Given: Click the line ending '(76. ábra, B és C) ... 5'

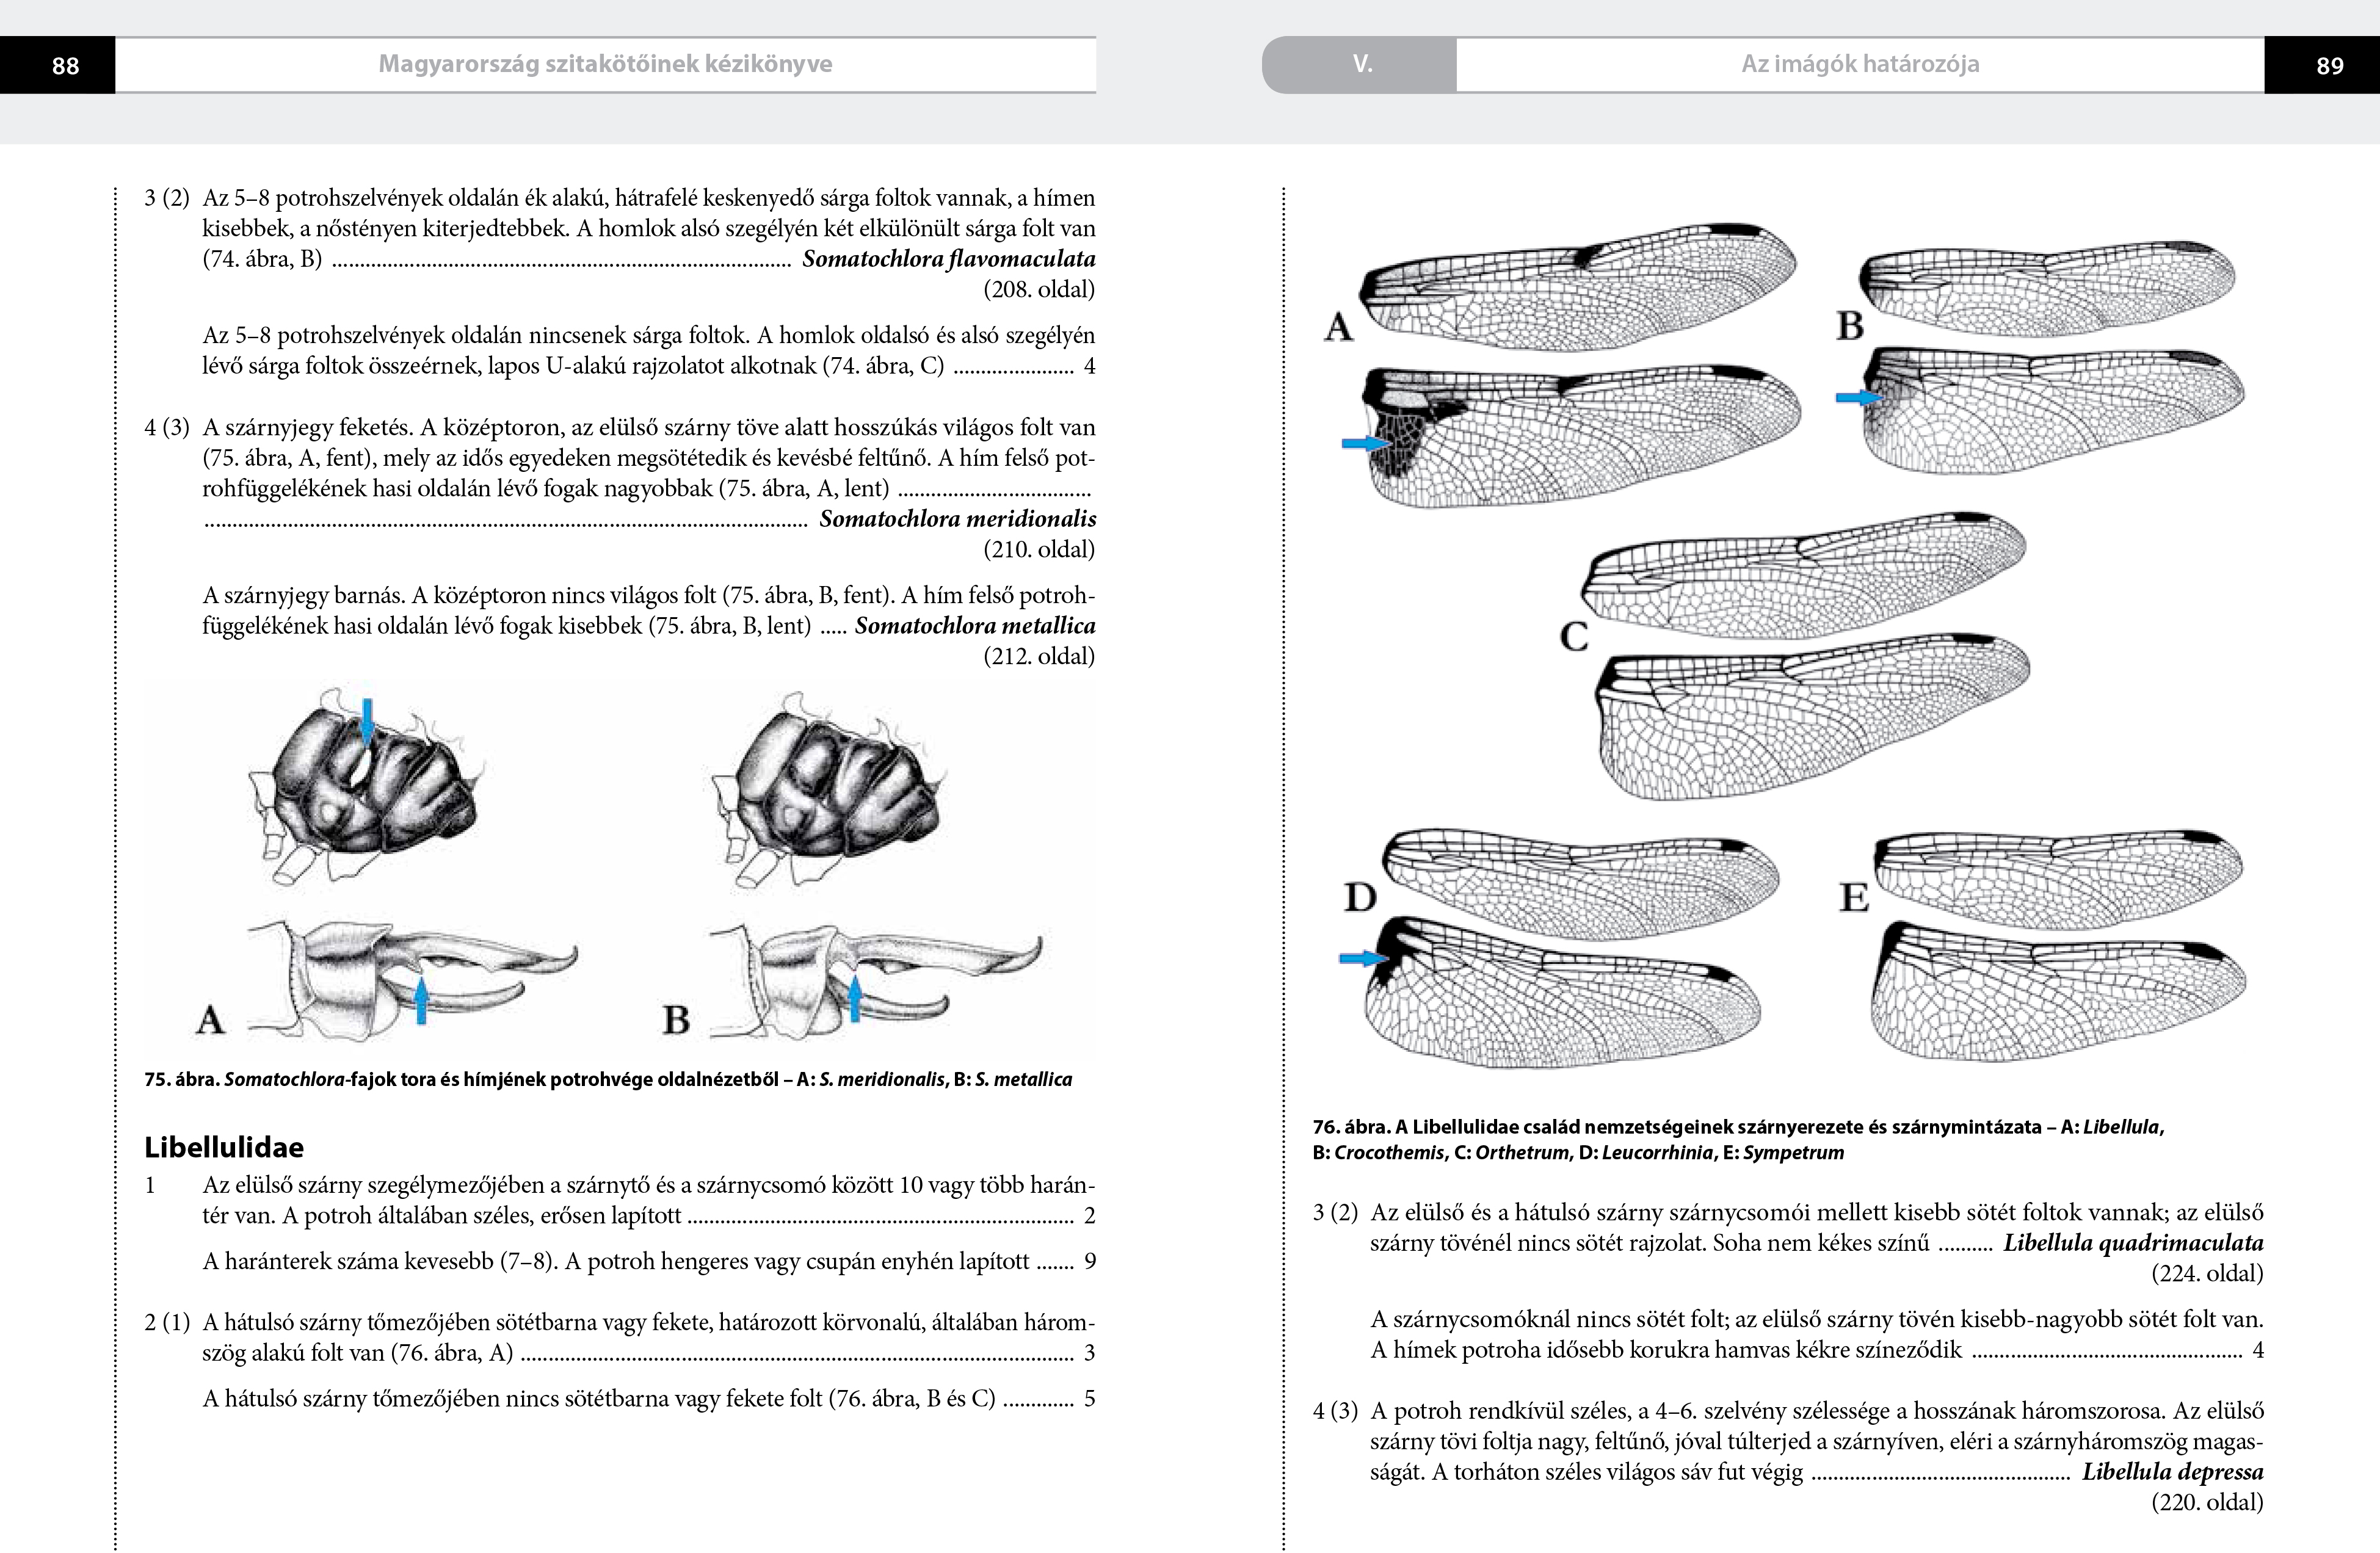Looking at the screenshot, I should [649, 1399].
